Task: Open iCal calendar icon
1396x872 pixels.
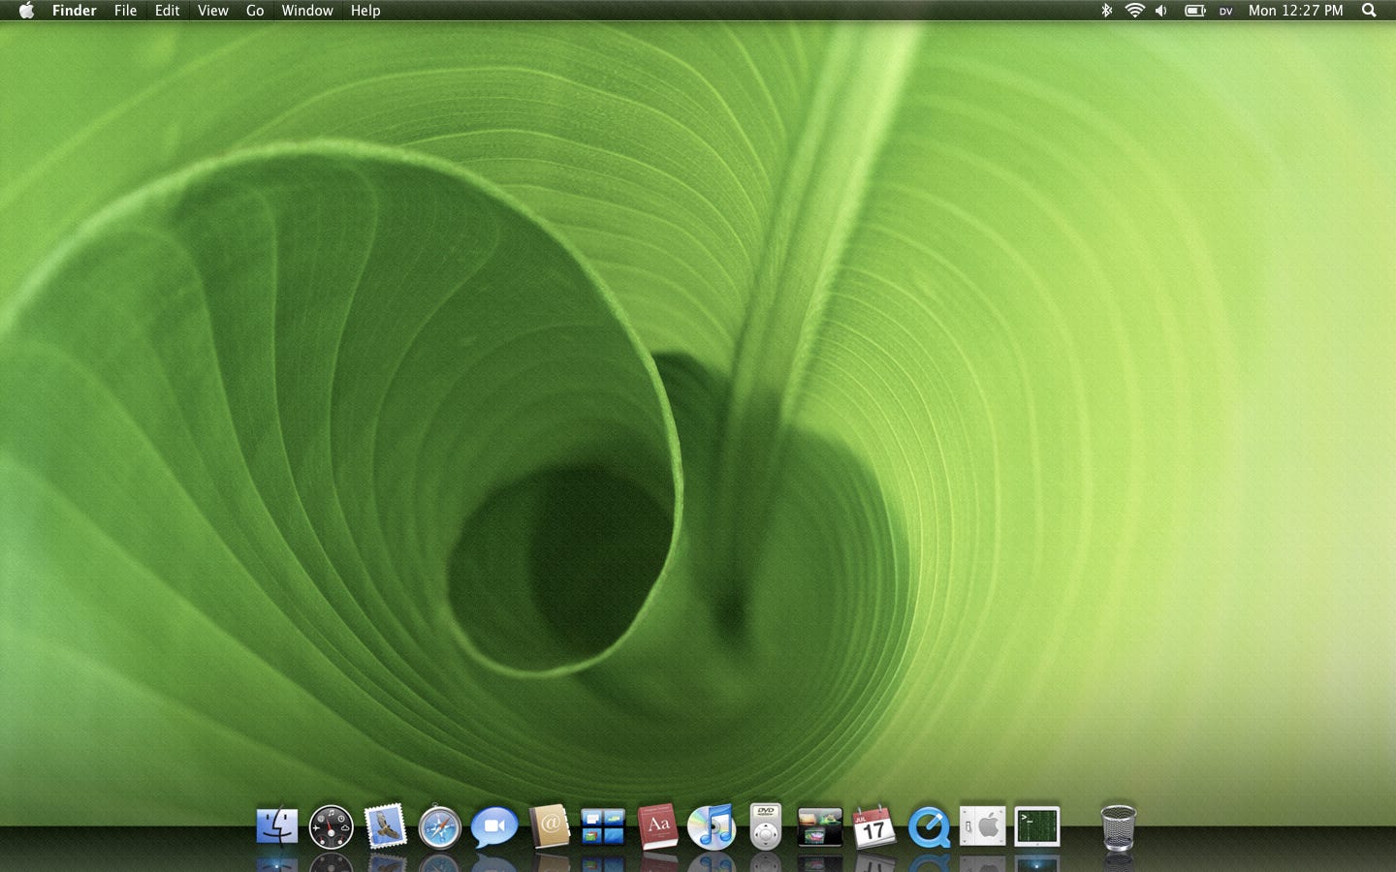Action: point(873,827)
